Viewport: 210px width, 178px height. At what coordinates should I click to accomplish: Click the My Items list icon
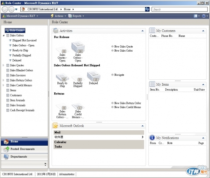(x=152, y=84)
